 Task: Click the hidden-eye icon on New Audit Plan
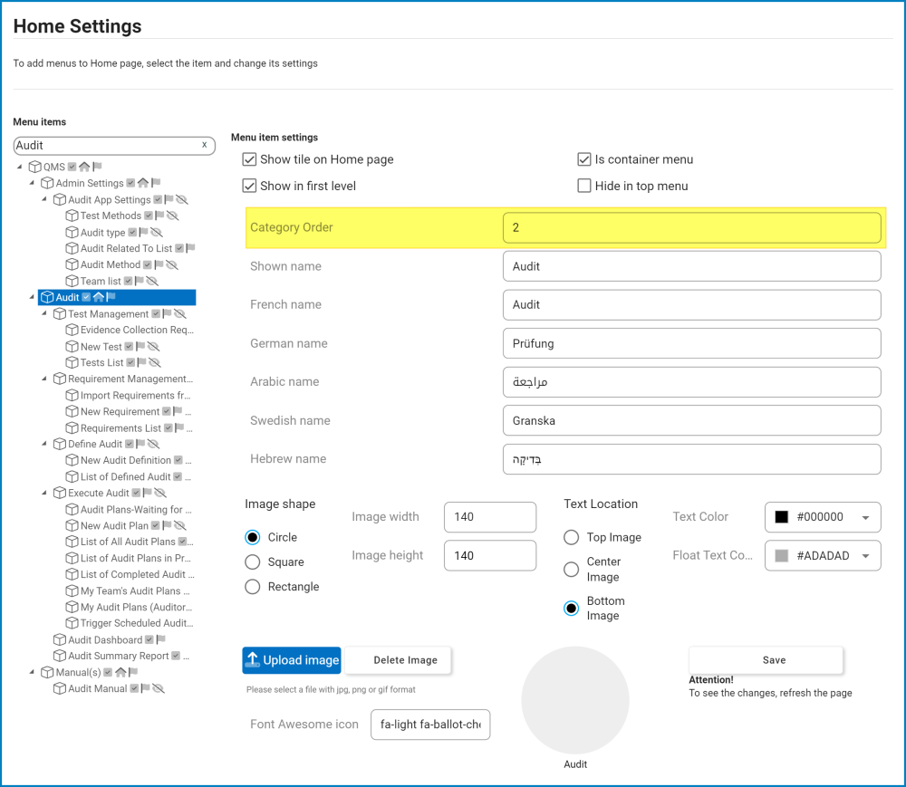(179, 525)
